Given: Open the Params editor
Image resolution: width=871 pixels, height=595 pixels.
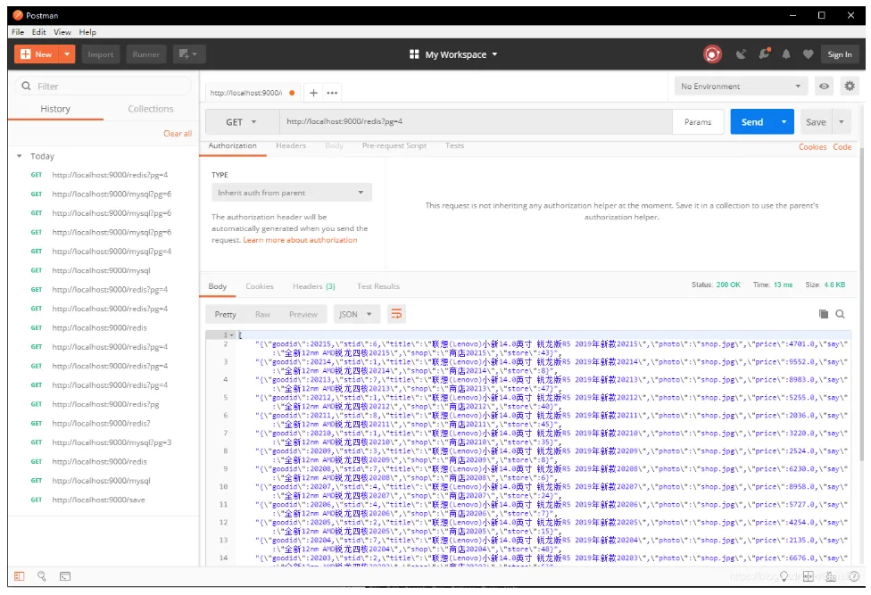Looking at the screenshot, I should tap(698, 122).
